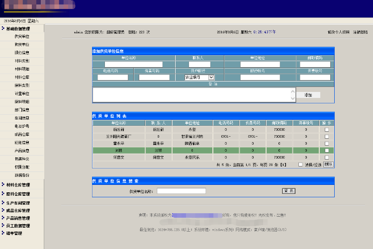Tick the checkbox in the highlighted green row
Image resolution: width=373 pixels, height=249 pixels.
[327, 150]
